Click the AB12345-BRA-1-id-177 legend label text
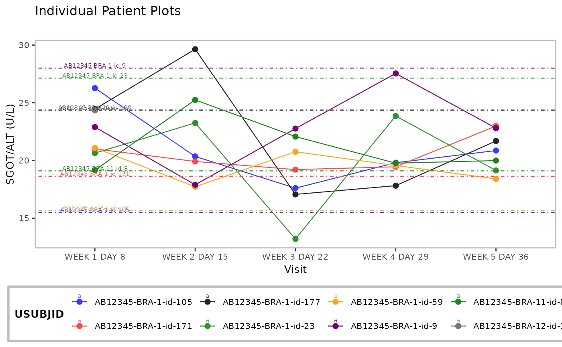Image resolution: width=562 pixels, height=347 pixels. coord(271,302)
